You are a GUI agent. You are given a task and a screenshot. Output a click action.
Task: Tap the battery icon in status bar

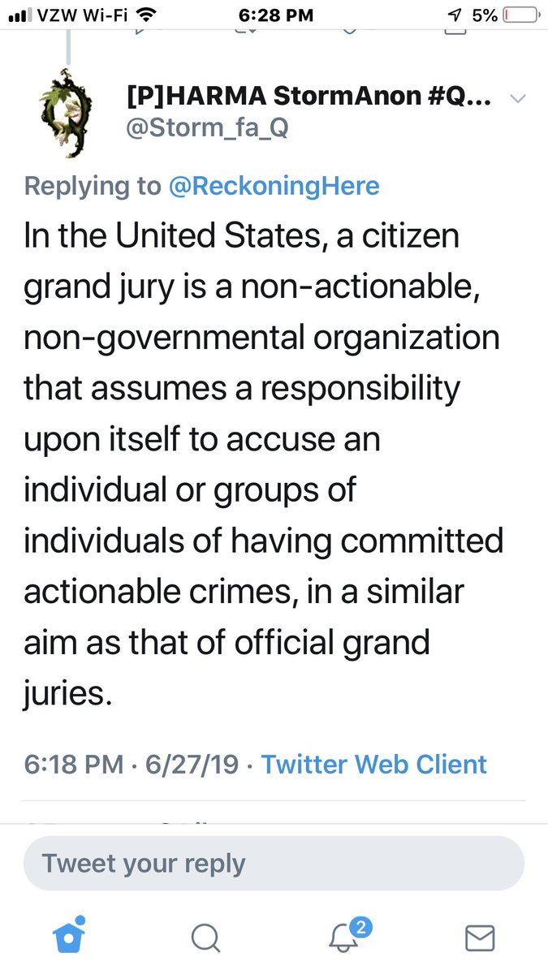(x=520, y=15)
